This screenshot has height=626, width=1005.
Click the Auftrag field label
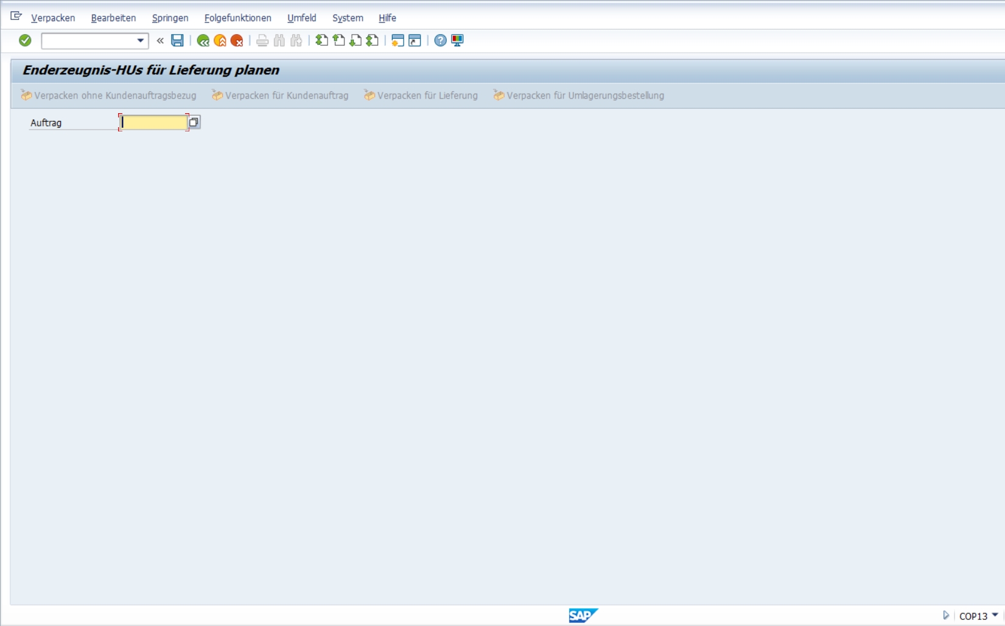tap(46, 123)
